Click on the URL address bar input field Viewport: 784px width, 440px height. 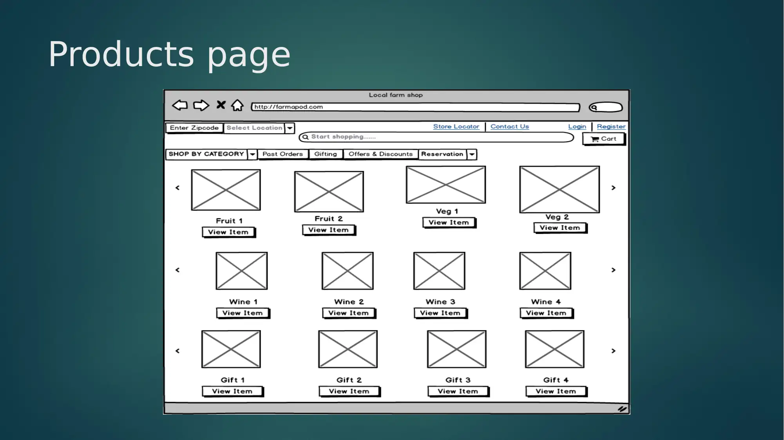click(x=414, y=106)
